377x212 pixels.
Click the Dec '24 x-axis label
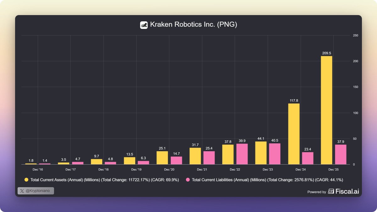301,170
